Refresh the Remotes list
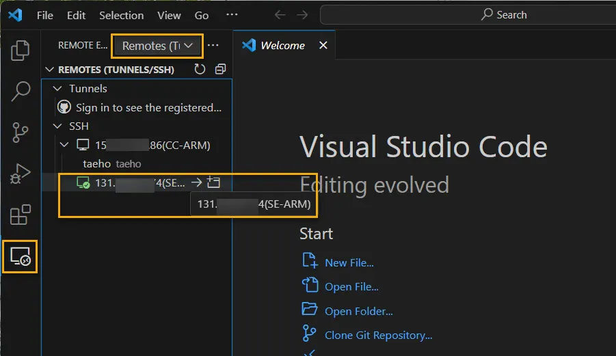 click(200, 70)
